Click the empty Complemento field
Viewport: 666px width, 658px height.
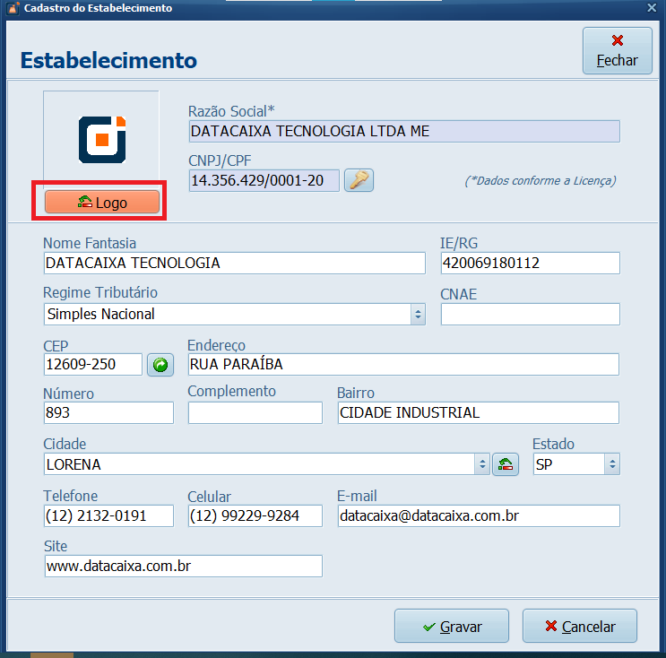255,413
